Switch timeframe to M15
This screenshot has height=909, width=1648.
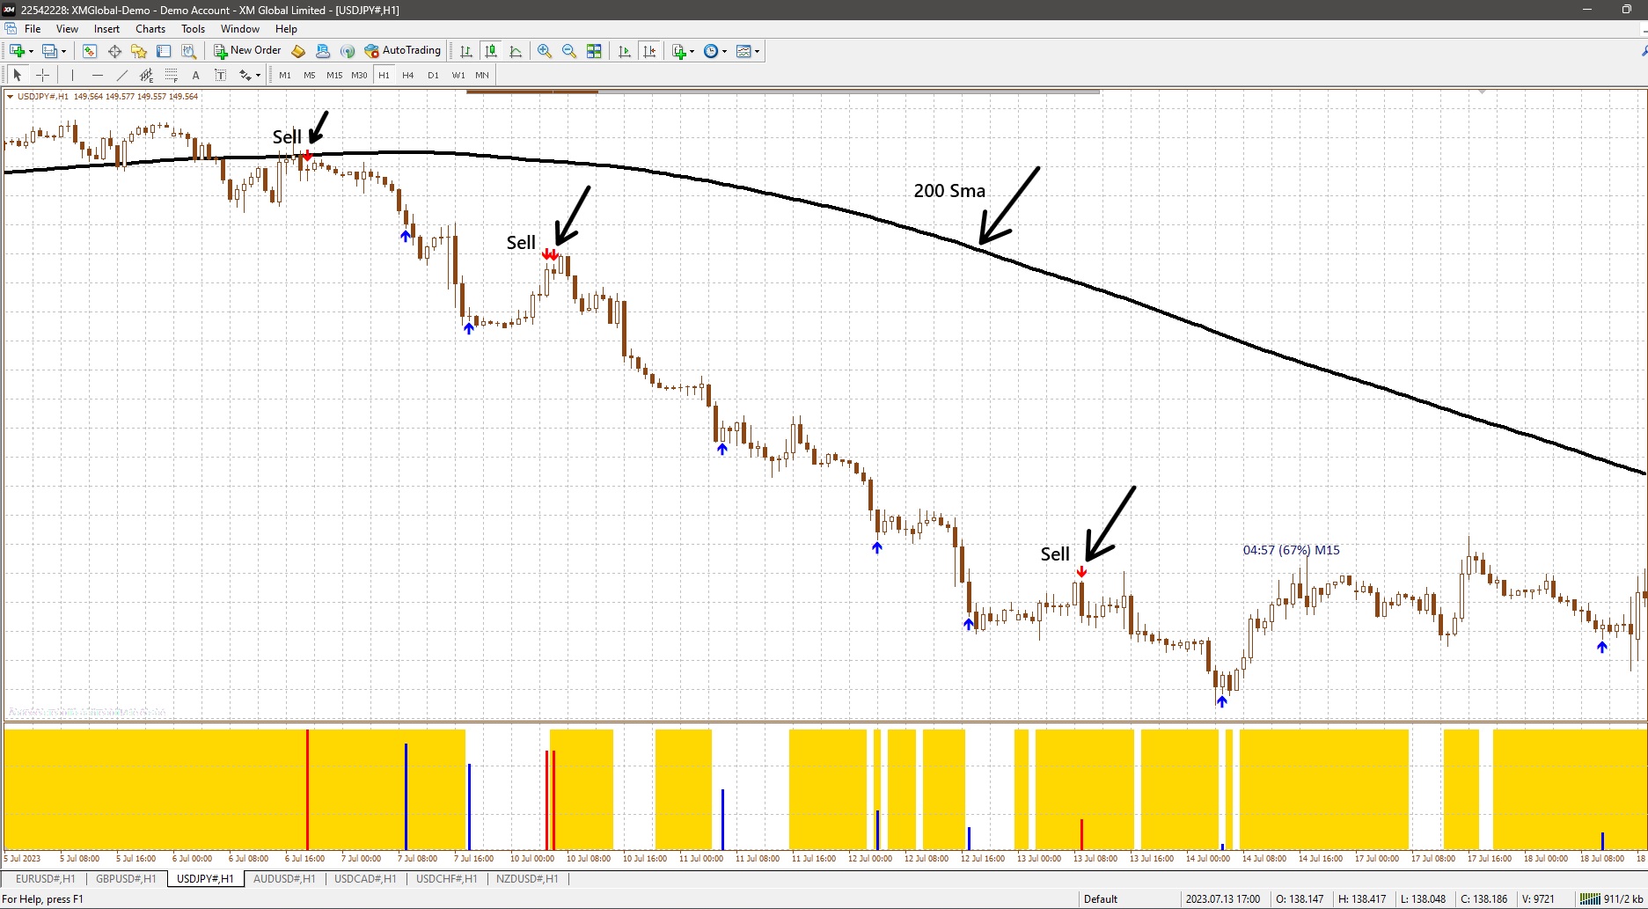(333, 75)
